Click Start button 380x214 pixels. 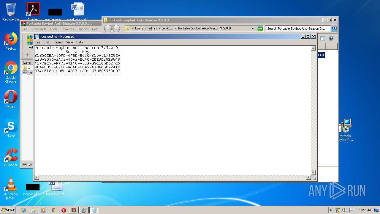[8, 210]
